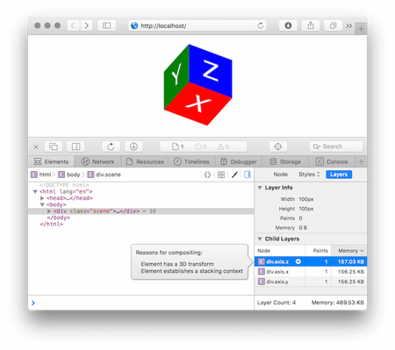Collapse the Layer Info section
The height and width of the screenshot is (350, 395).
(x=260, y=188)
